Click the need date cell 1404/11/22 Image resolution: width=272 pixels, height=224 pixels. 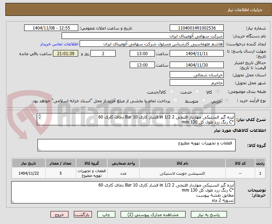(28, 173)
